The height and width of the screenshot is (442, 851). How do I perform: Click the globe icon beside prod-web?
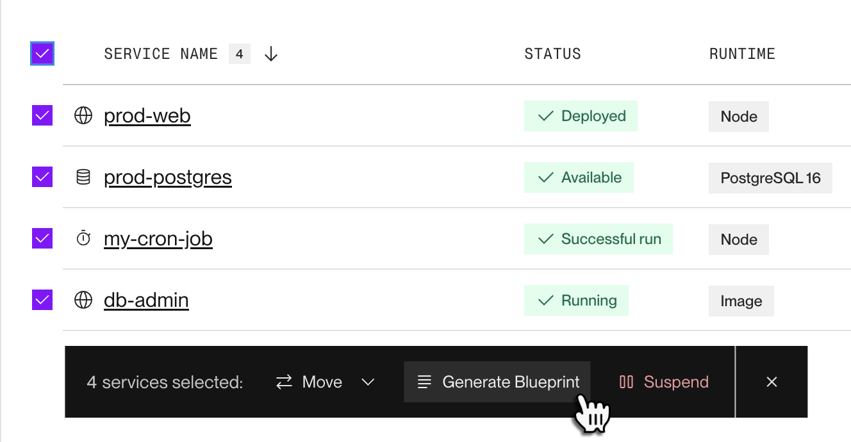(x=83, y=116)
